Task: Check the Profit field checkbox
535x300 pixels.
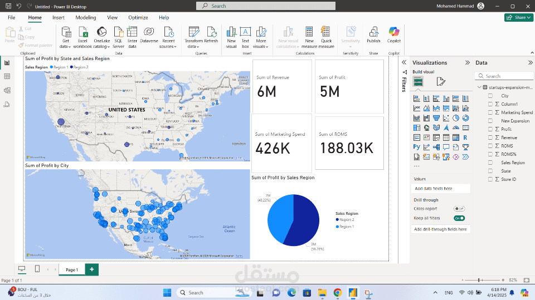Action: [490, 129]
